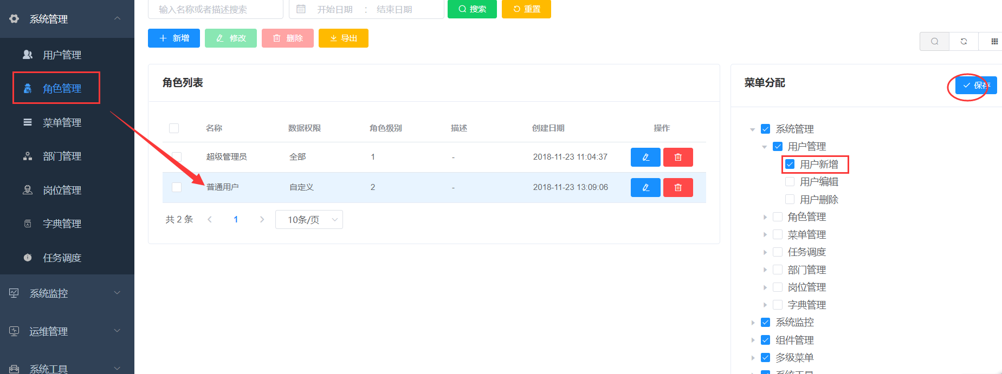
Task: Click the 开始日期 start date field
Action: pos(335,9)
